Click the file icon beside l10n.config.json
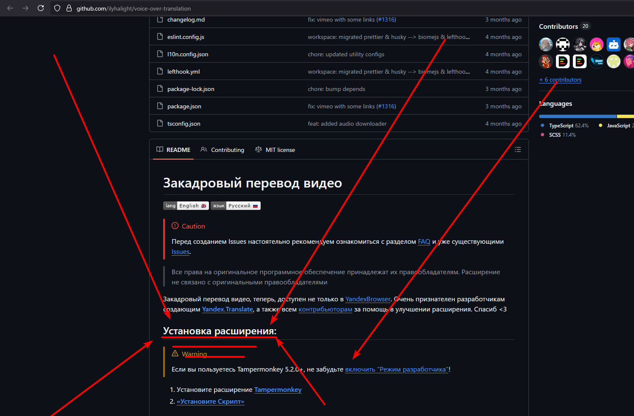The image size is (634, 416). (160, 54)
